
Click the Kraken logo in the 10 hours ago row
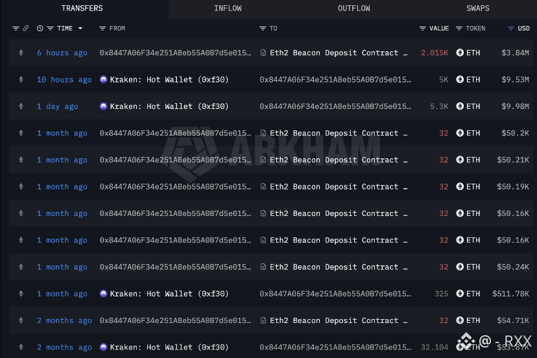103,80
